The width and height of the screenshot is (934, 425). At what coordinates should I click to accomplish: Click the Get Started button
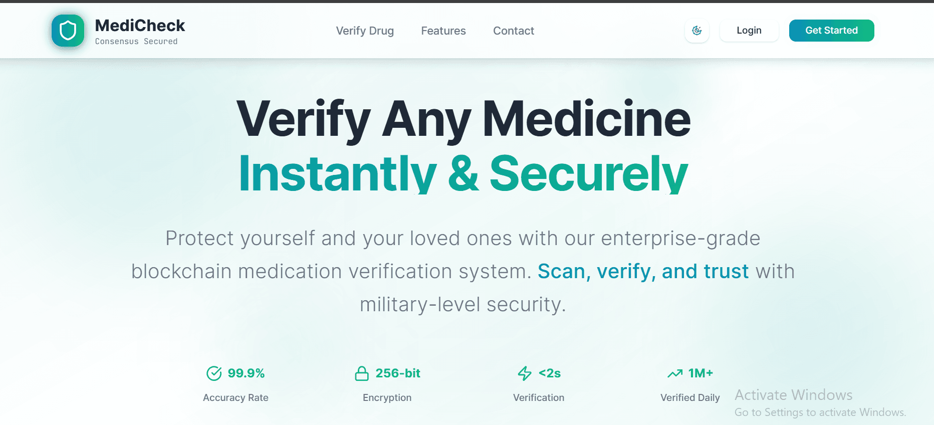[x=831, y=30]
